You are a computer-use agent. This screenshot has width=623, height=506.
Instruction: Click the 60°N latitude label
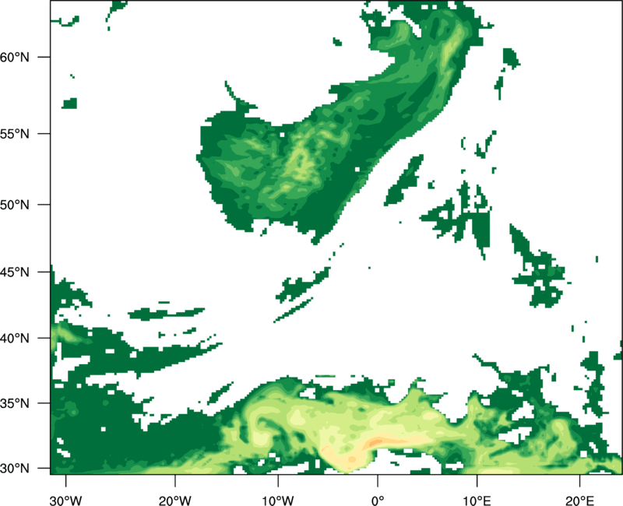(x=15, y=57)
